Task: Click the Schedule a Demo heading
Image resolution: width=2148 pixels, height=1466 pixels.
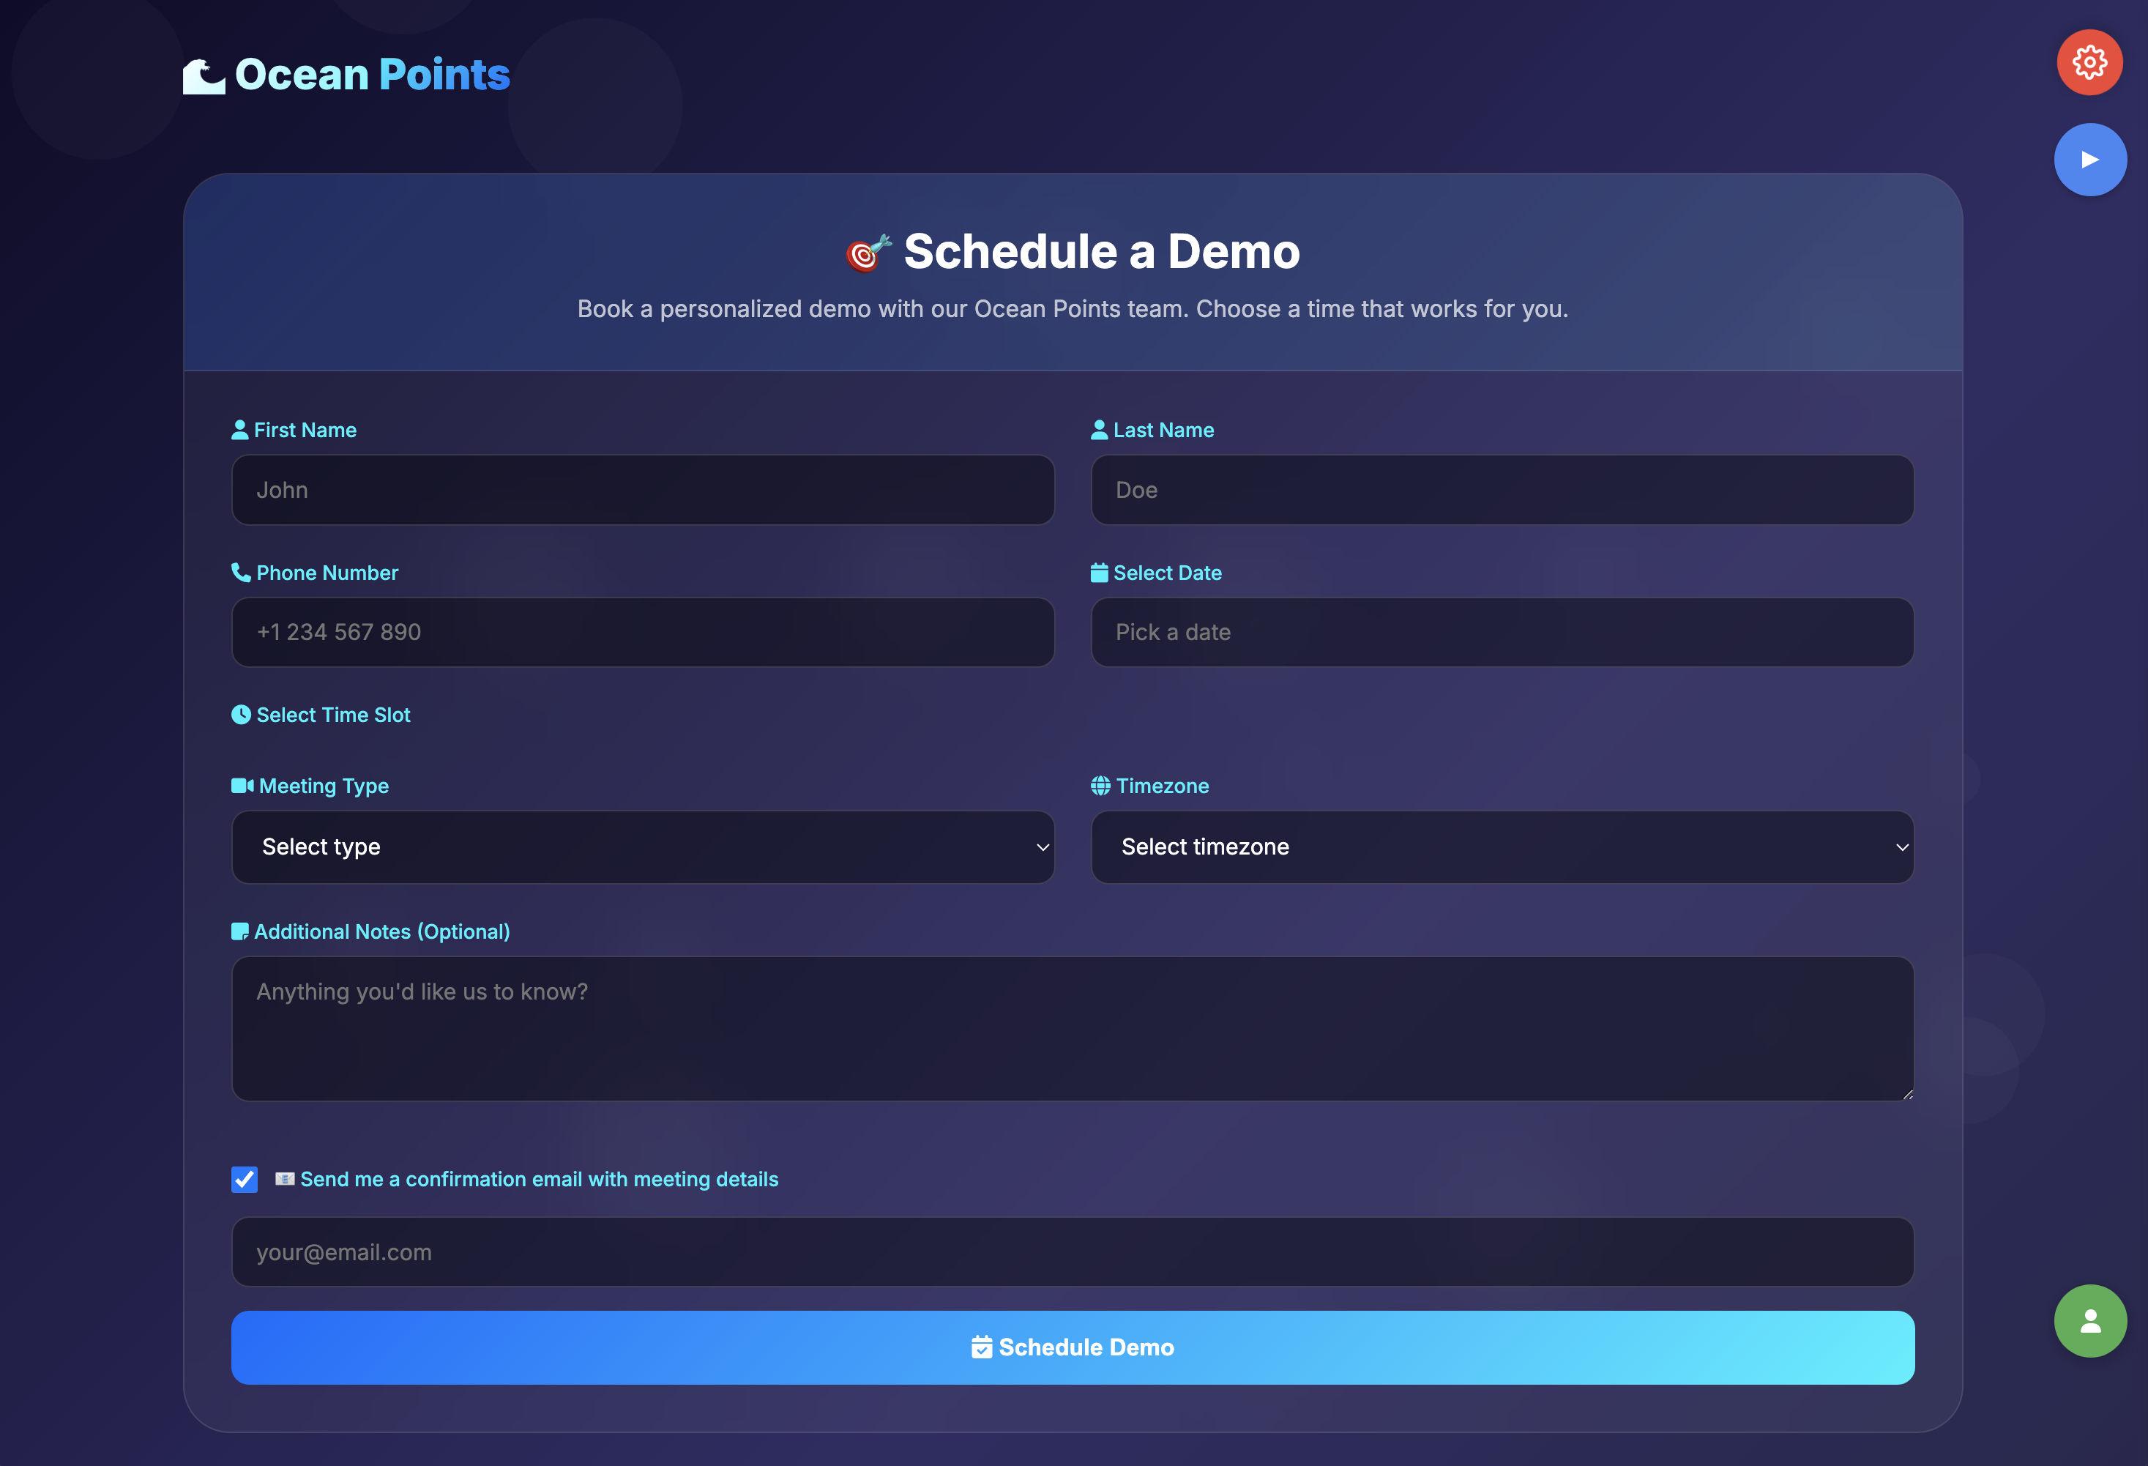Action: (1102, 251)
